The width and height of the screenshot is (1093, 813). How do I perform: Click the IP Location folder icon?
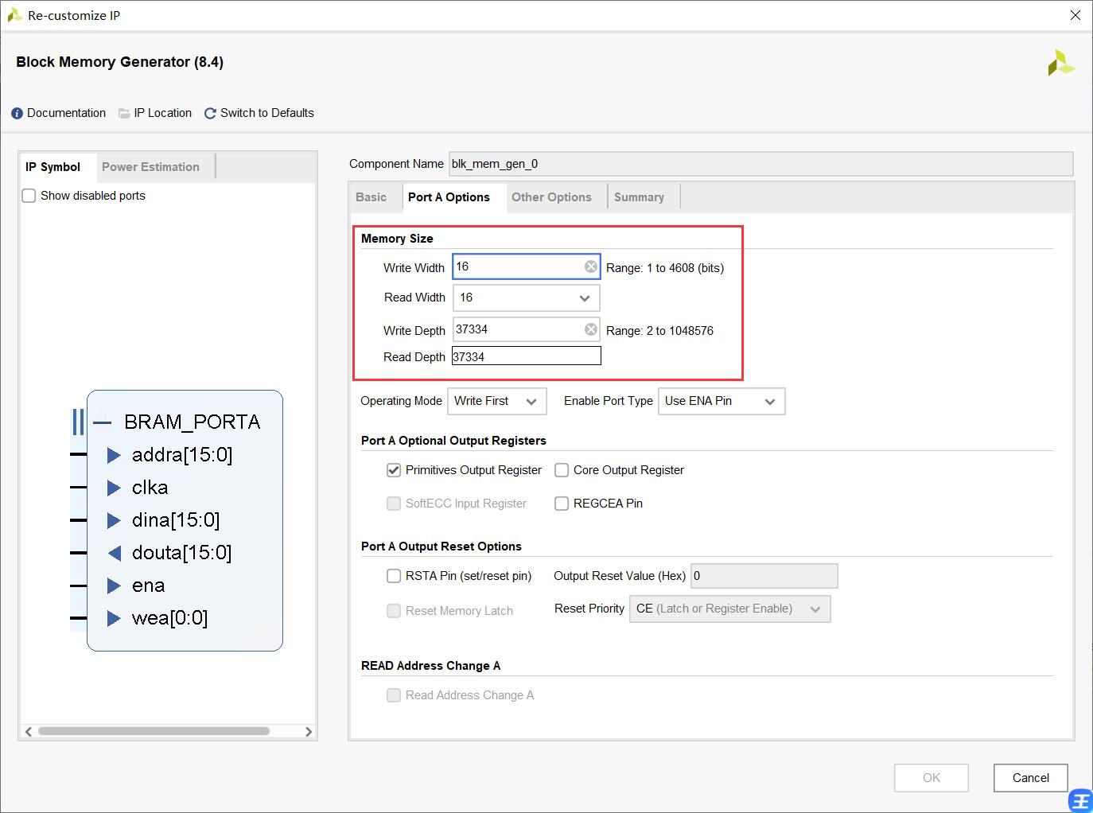tap(124, 114)
